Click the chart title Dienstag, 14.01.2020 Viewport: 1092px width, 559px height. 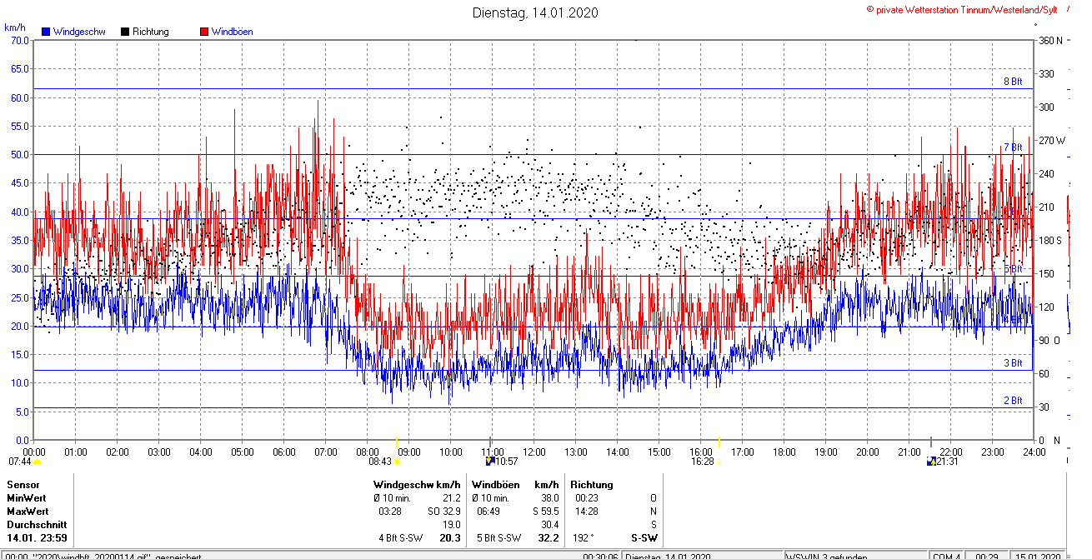click(535, 12)
